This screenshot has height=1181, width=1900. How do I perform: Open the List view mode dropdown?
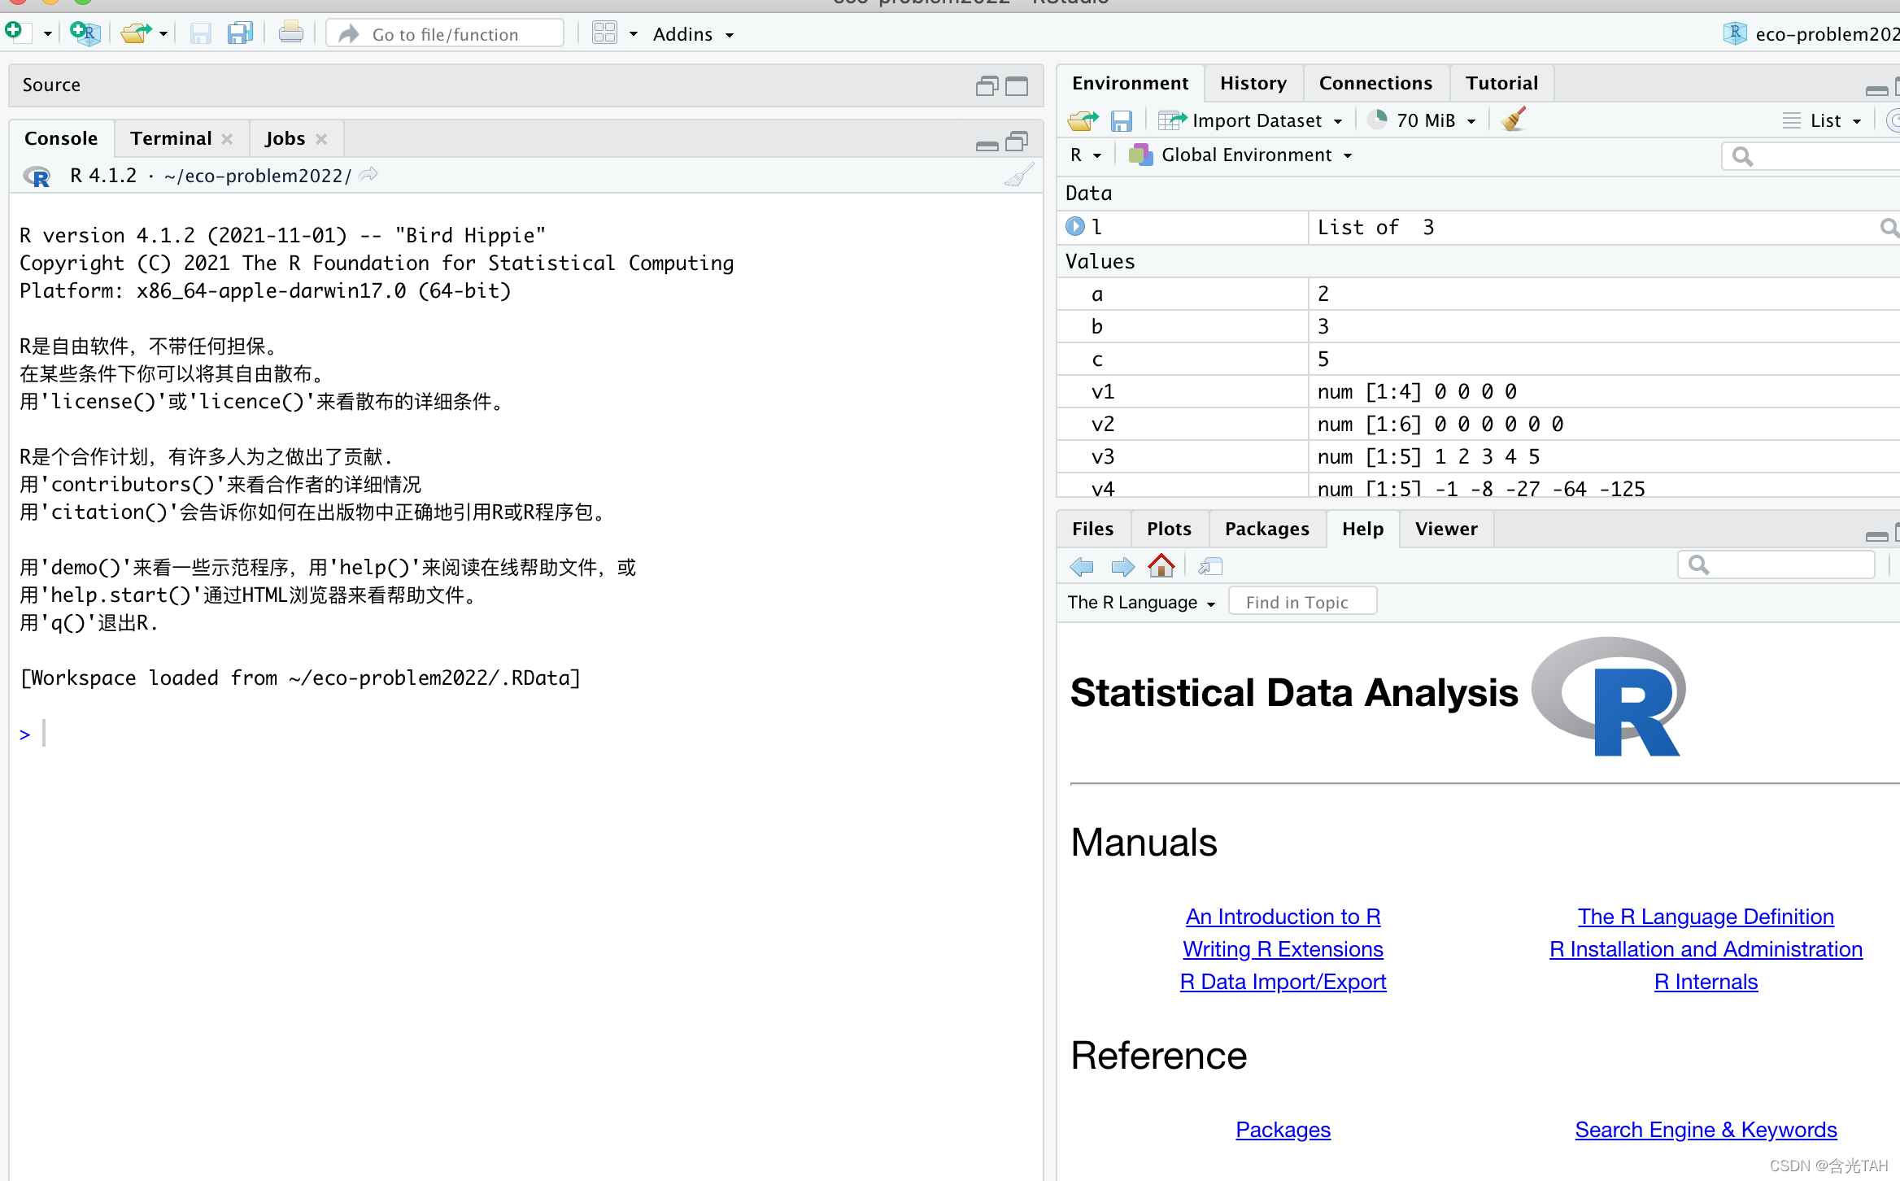point(1822,120)
